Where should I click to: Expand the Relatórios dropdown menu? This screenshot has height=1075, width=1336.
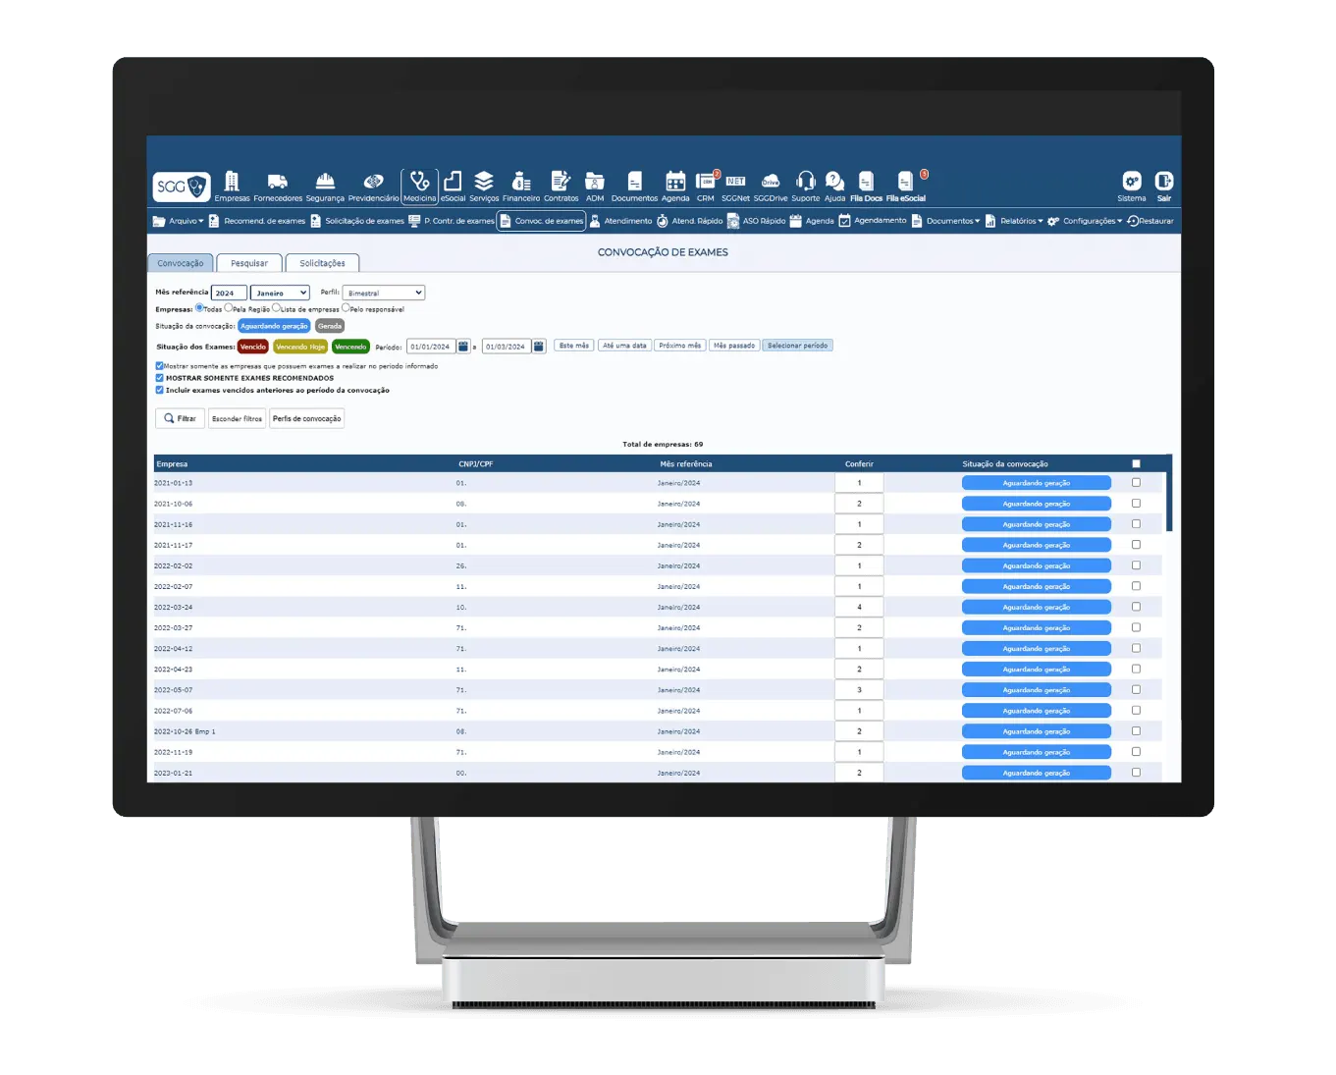pyautogui.click(x=1014, y=221)
